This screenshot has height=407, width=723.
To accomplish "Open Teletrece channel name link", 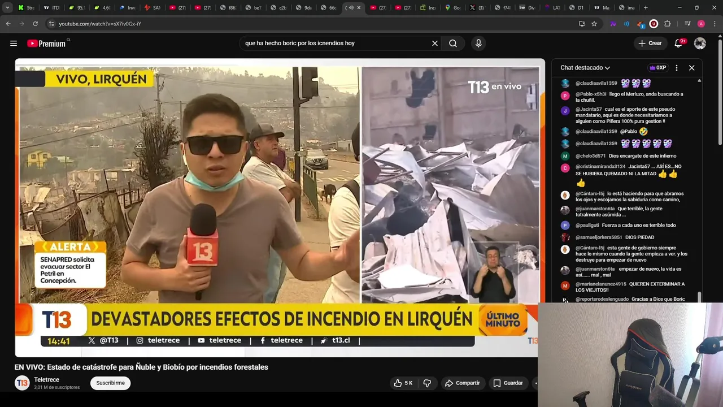I will coord(46,380).
